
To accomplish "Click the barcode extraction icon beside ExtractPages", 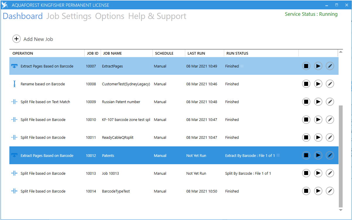I will pos(14,66).
